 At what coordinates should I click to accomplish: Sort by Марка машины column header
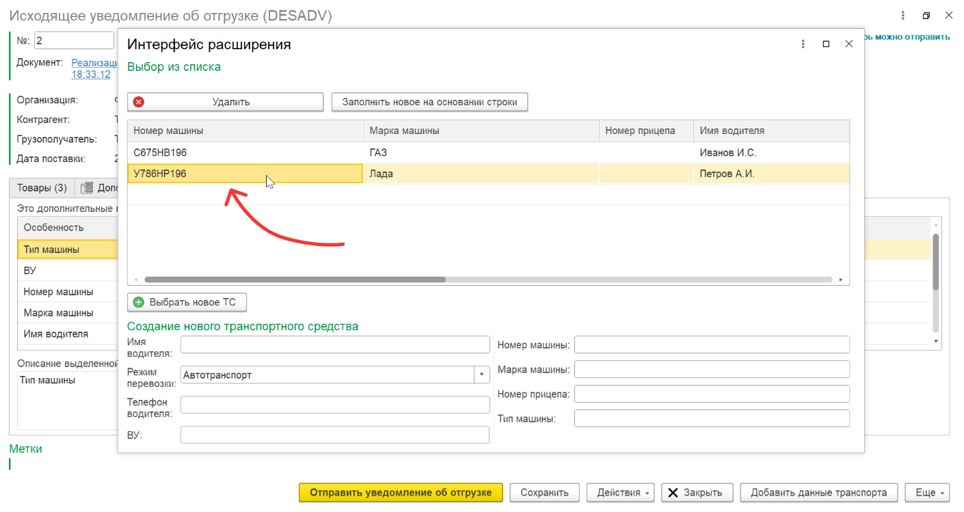pyautogui.click(x=481, y=131)
